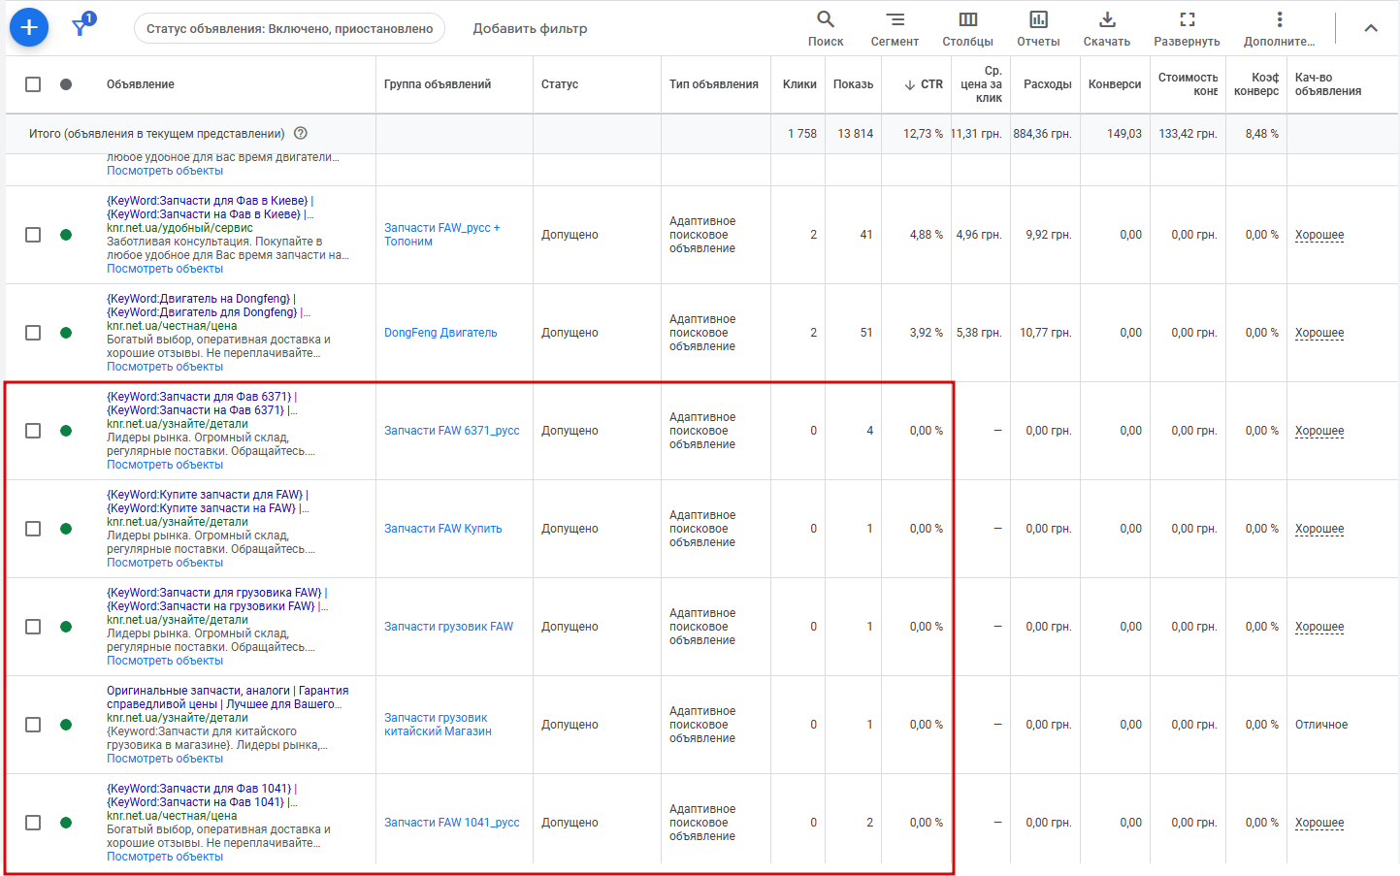
Task: Click green status dot of Запчасти грузовик FAW row
Action: 66,627
